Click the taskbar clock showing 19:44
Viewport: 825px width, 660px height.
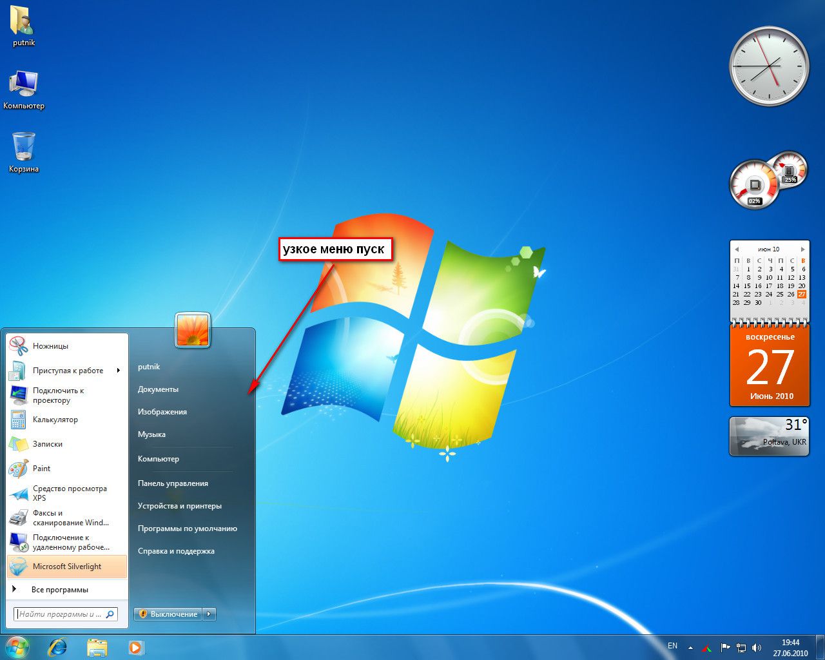[x=790, y=648]
